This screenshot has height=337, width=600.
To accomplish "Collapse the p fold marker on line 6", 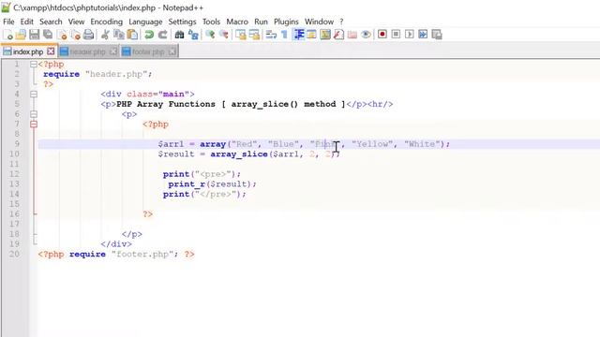I will 34,114.
